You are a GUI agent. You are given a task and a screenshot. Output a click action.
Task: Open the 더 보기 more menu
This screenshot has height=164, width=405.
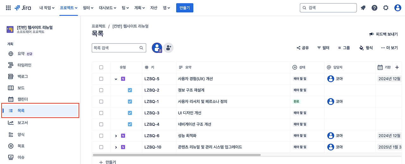pyautogui.click(x=389, y=48)
